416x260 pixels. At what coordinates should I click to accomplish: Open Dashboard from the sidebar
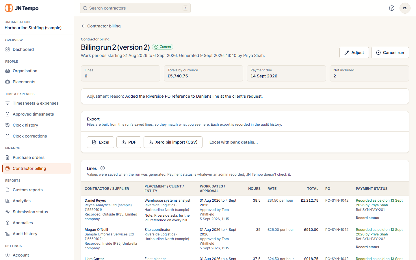pyautogui.click(x=37, y=49)
